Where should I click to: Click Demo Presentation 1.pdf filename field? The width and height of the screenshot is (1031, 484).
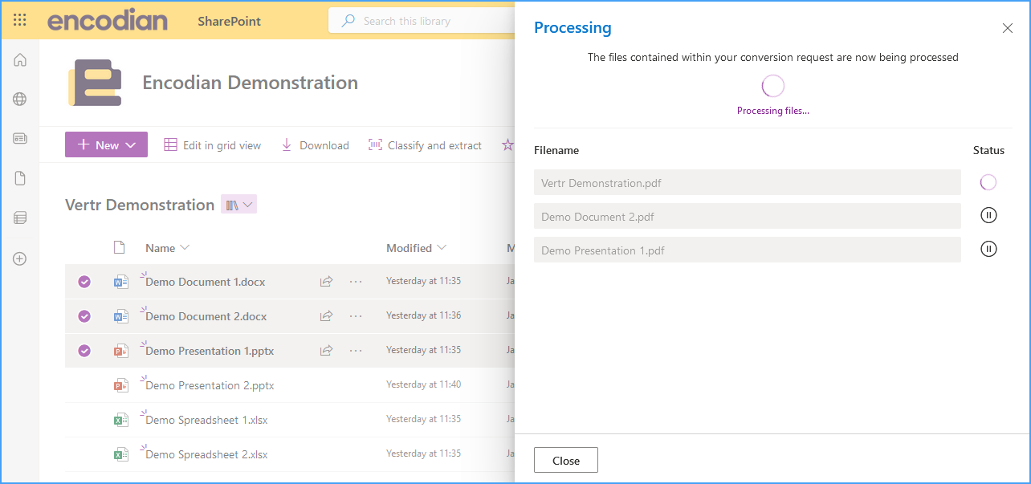click(748, 250)
